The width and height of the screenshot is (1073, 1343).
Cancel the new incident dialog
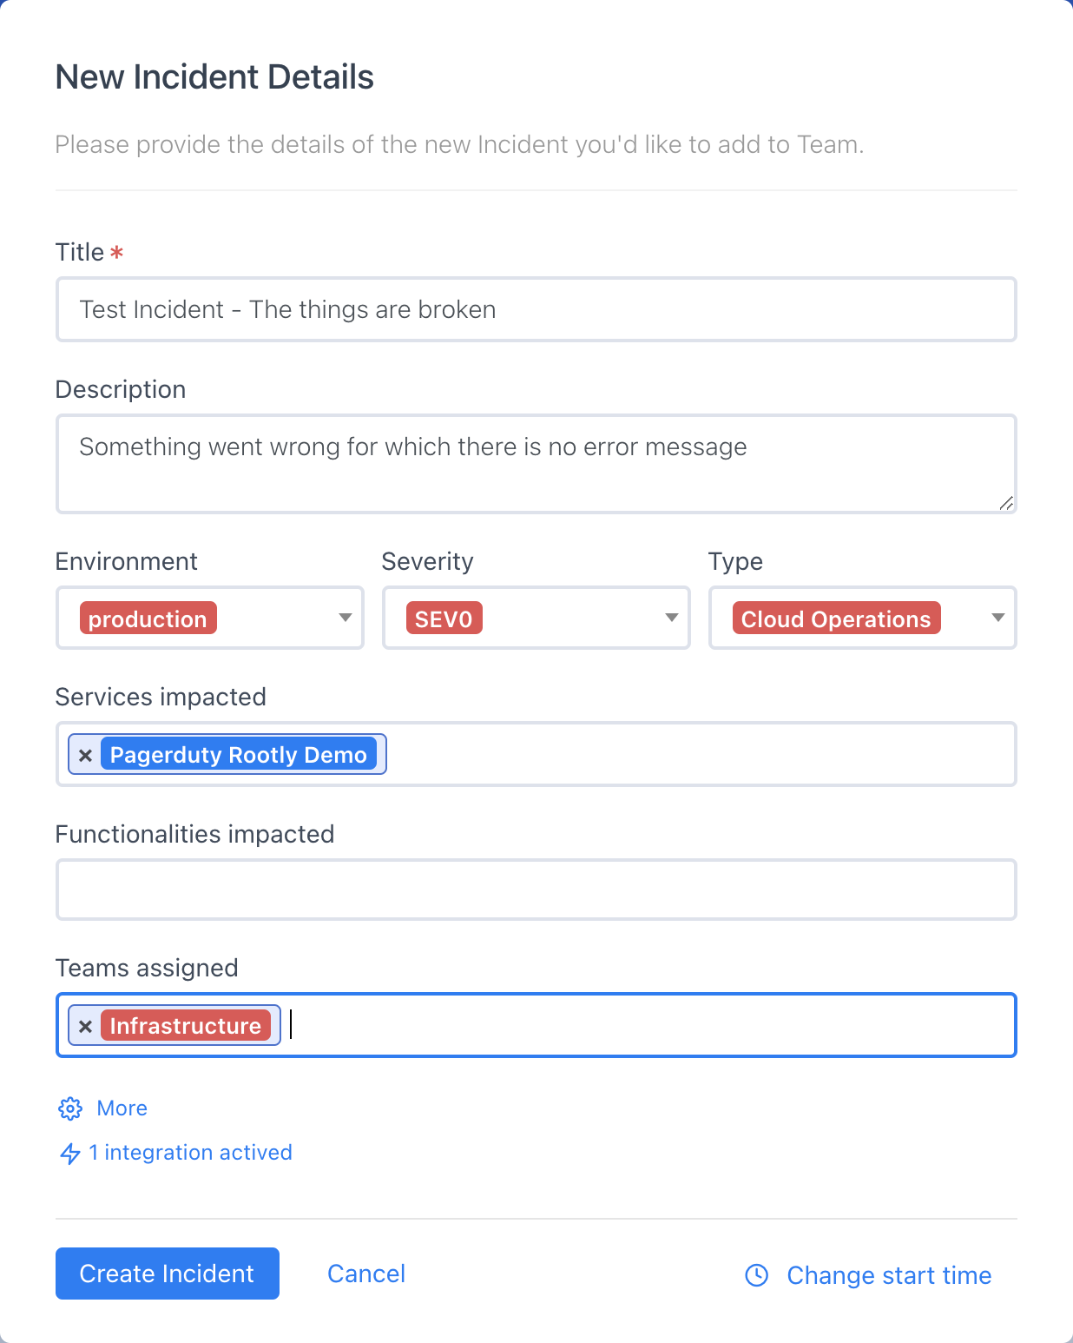point(365,1274)
